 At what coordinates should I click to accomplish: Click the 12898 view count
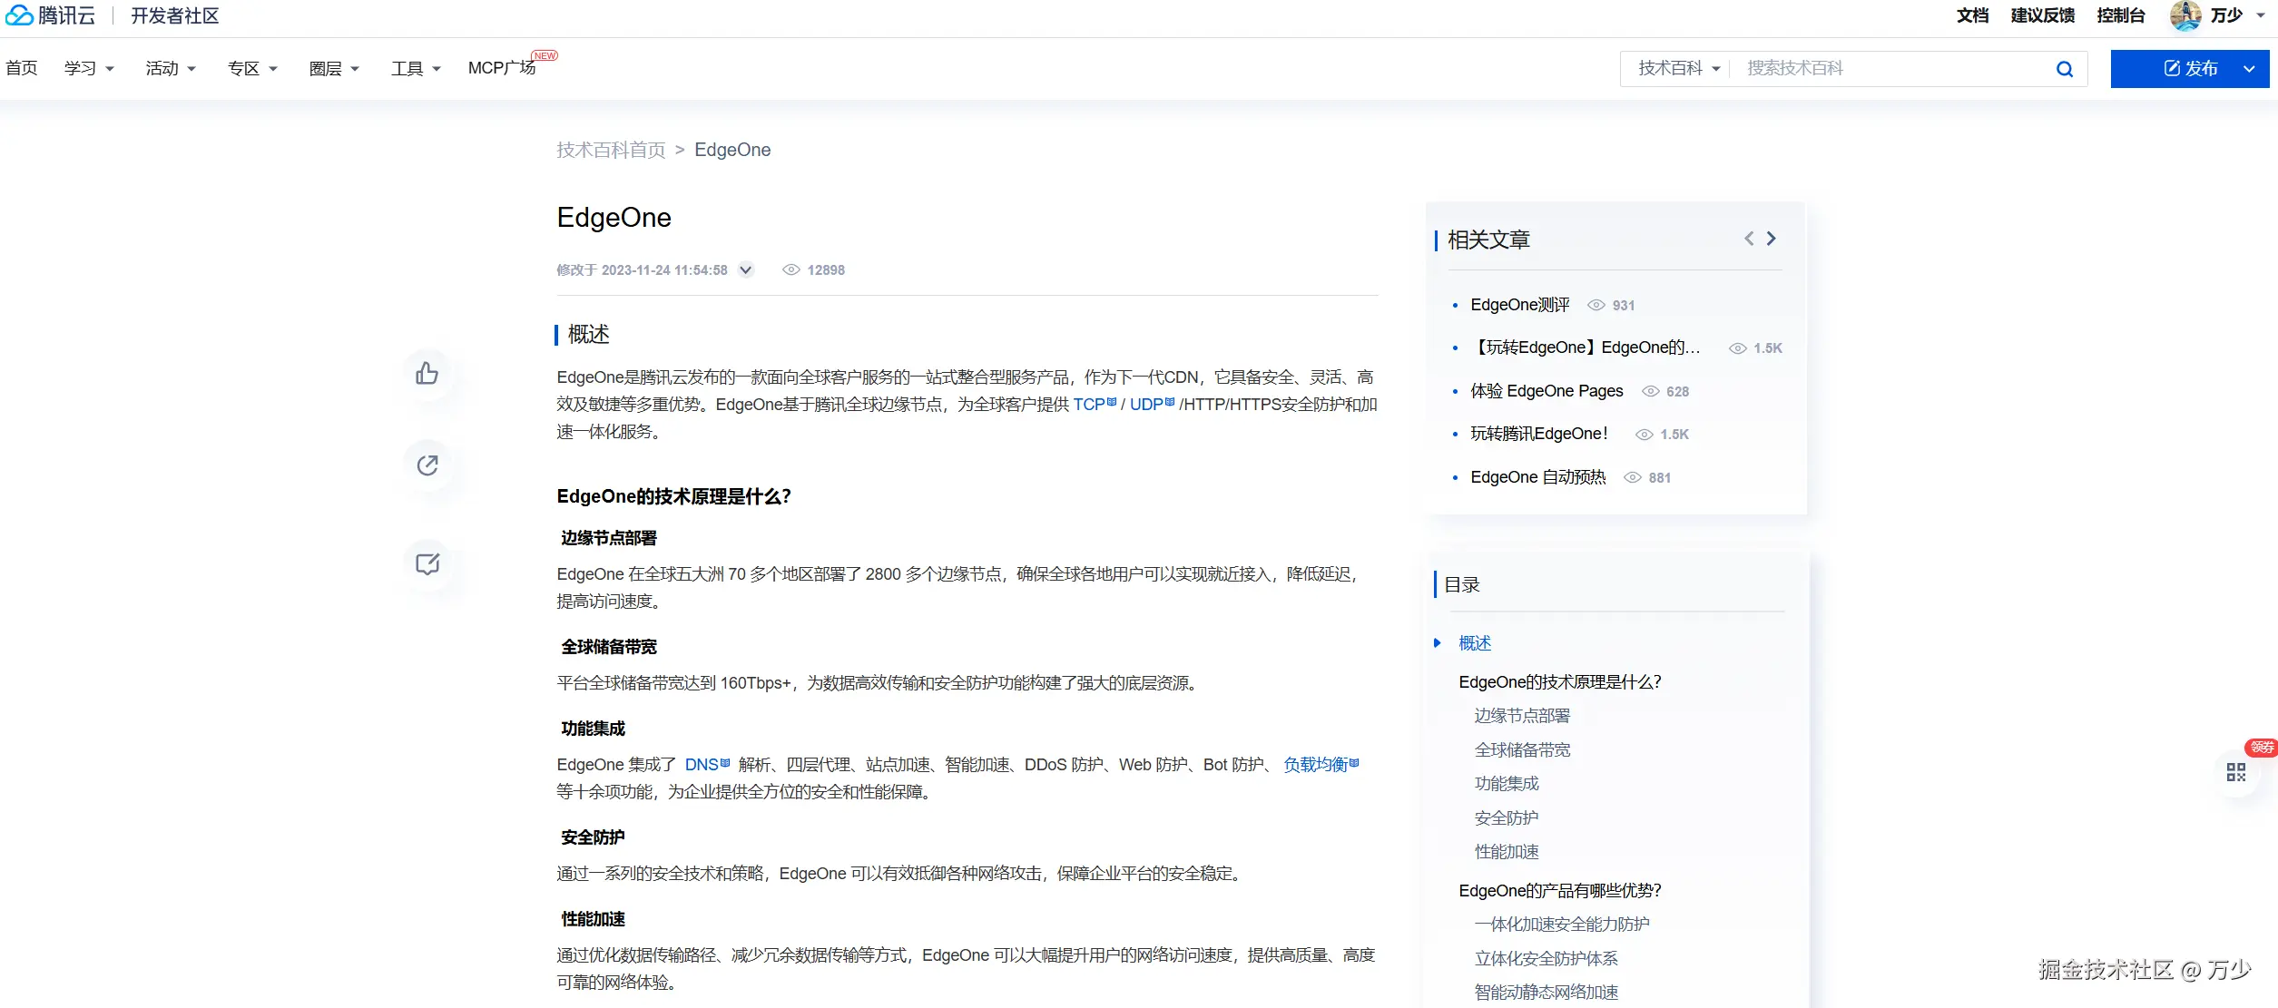(x=826, y=270)
